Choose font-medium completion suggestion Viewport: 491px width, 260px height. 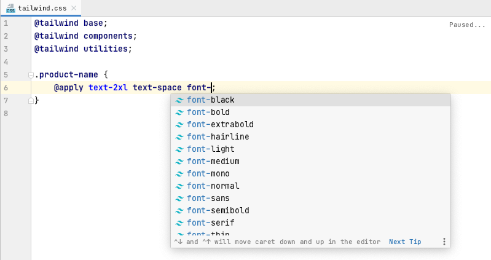pyautogui.click(x=310, y=161)
